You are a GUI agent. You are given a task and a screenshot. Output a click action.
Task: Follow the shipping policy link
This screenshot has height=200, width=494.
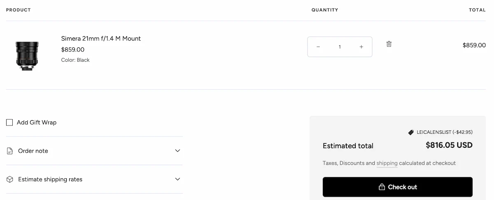pos(387,163)
